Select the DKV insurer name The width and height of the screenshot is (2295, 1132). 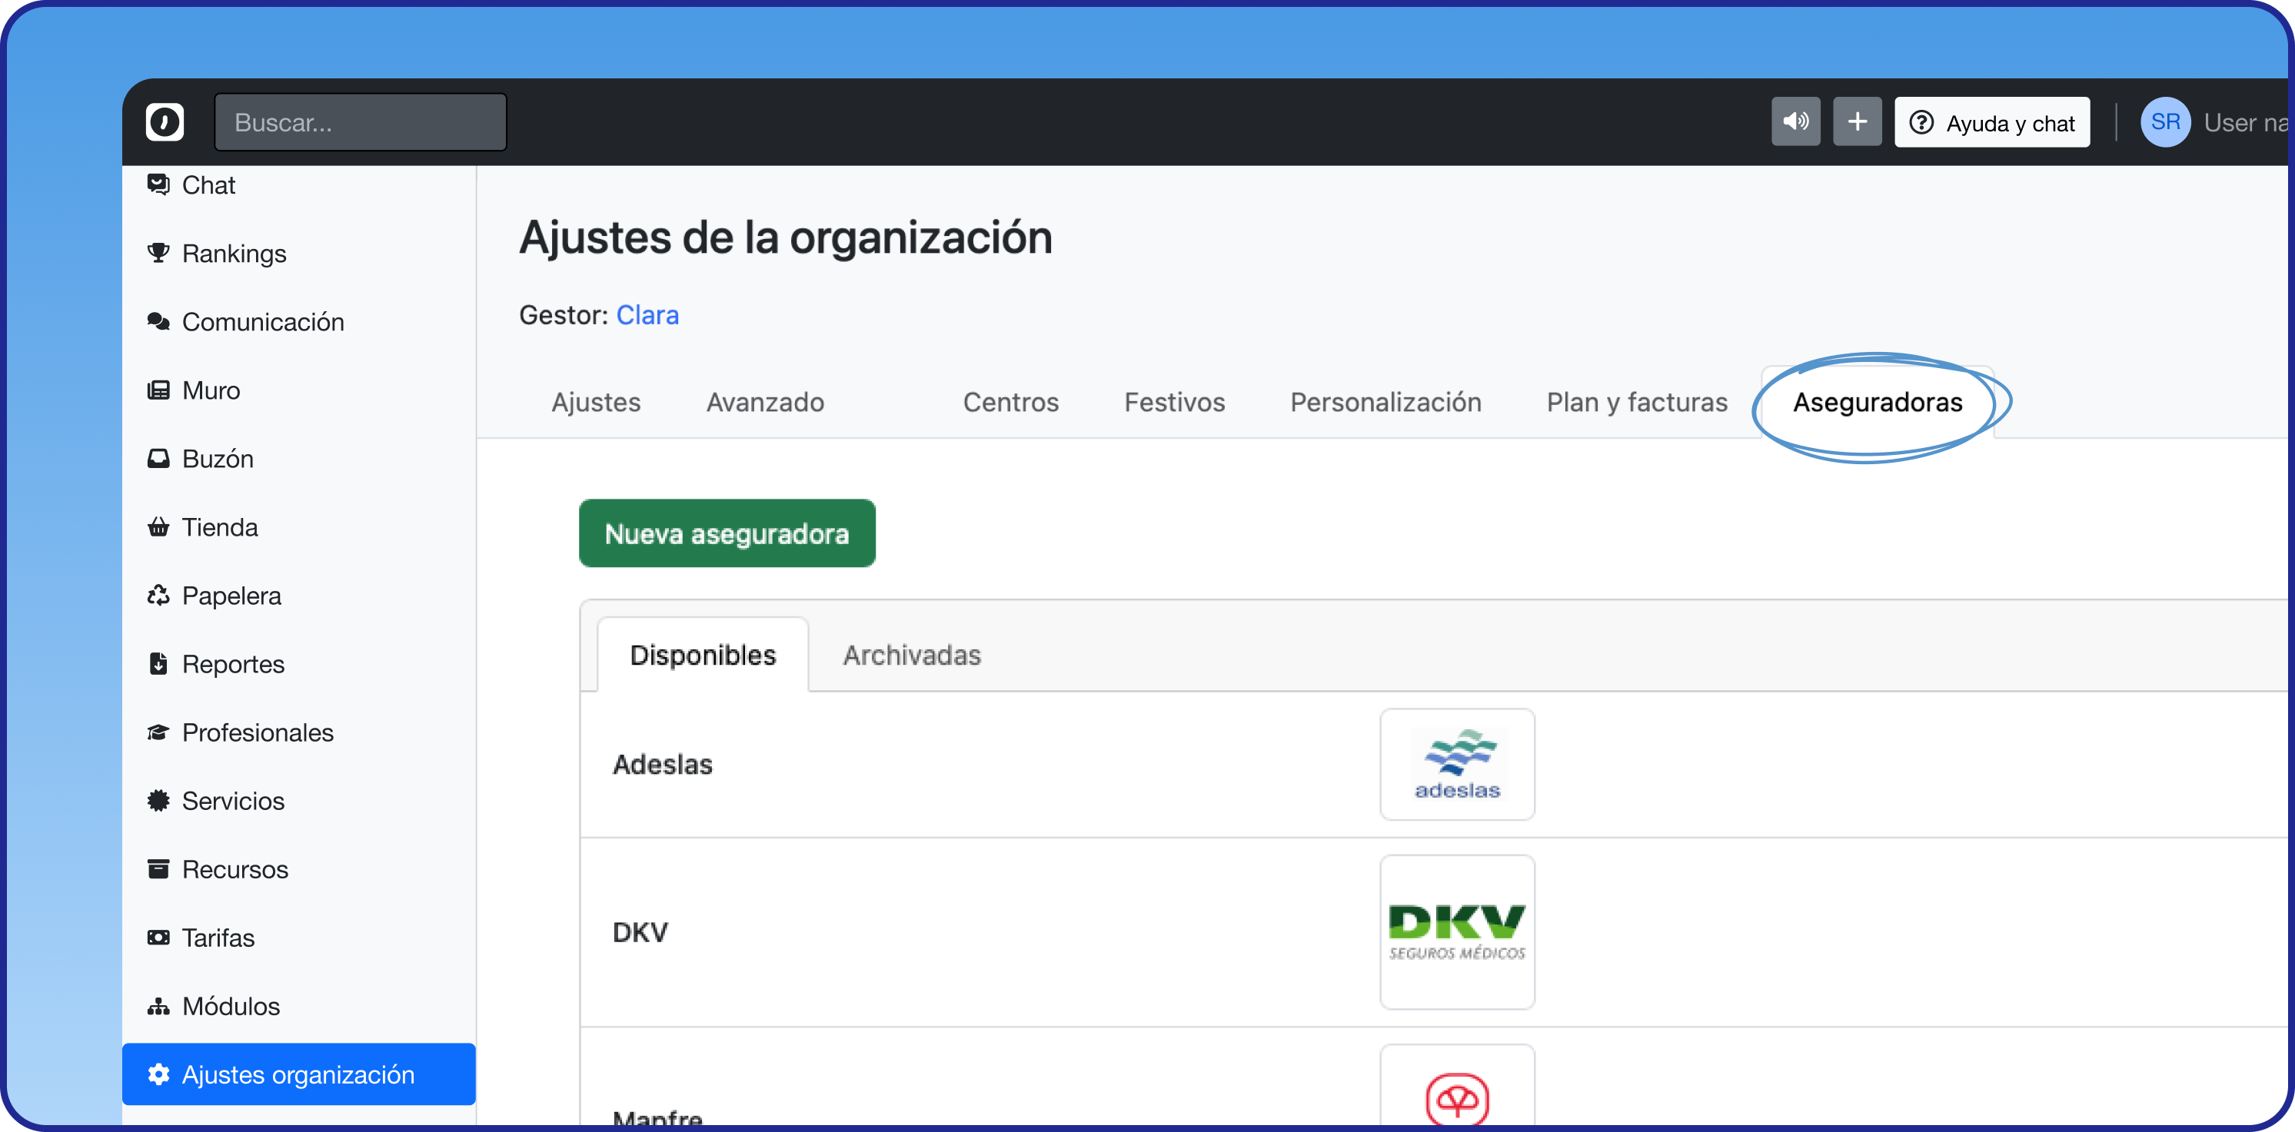point(640,932)
